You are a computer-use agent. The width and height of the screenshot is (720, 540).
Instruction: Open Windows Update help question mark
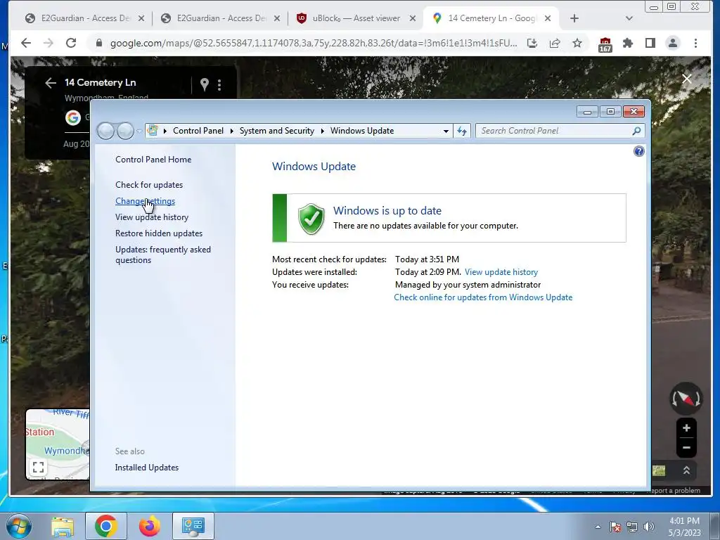pos(638,151)
